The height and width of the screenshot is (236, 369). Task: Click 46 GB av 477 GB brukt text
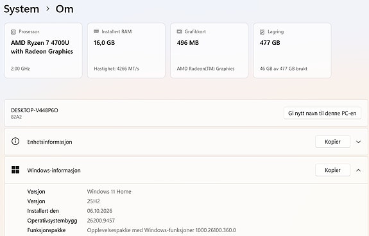click(284, 69)
